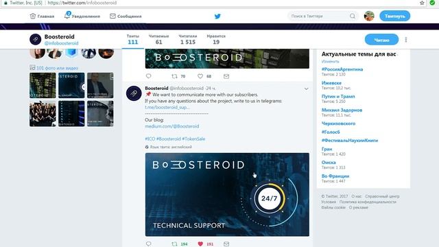Open the 24/7 Technical Support image
The height and width of the screenshot is (247, 439).
[227, 195]
